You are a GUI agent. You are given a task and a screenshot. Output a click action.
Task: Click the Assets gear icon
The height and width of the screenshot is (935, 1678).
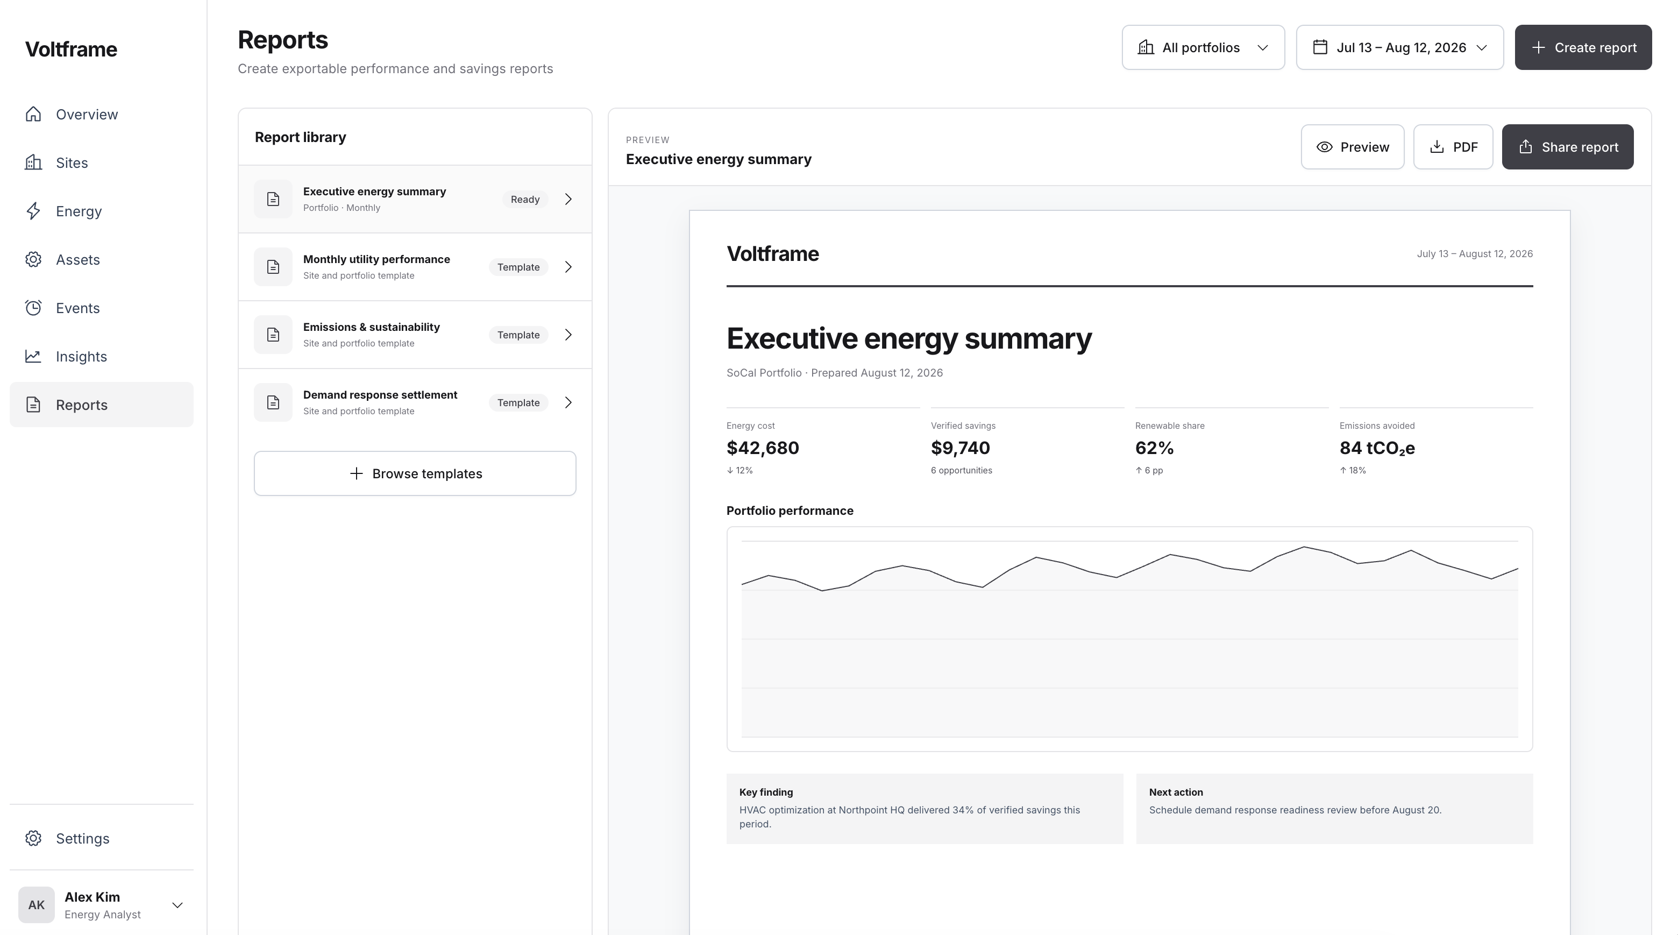[x=33, y=259]
